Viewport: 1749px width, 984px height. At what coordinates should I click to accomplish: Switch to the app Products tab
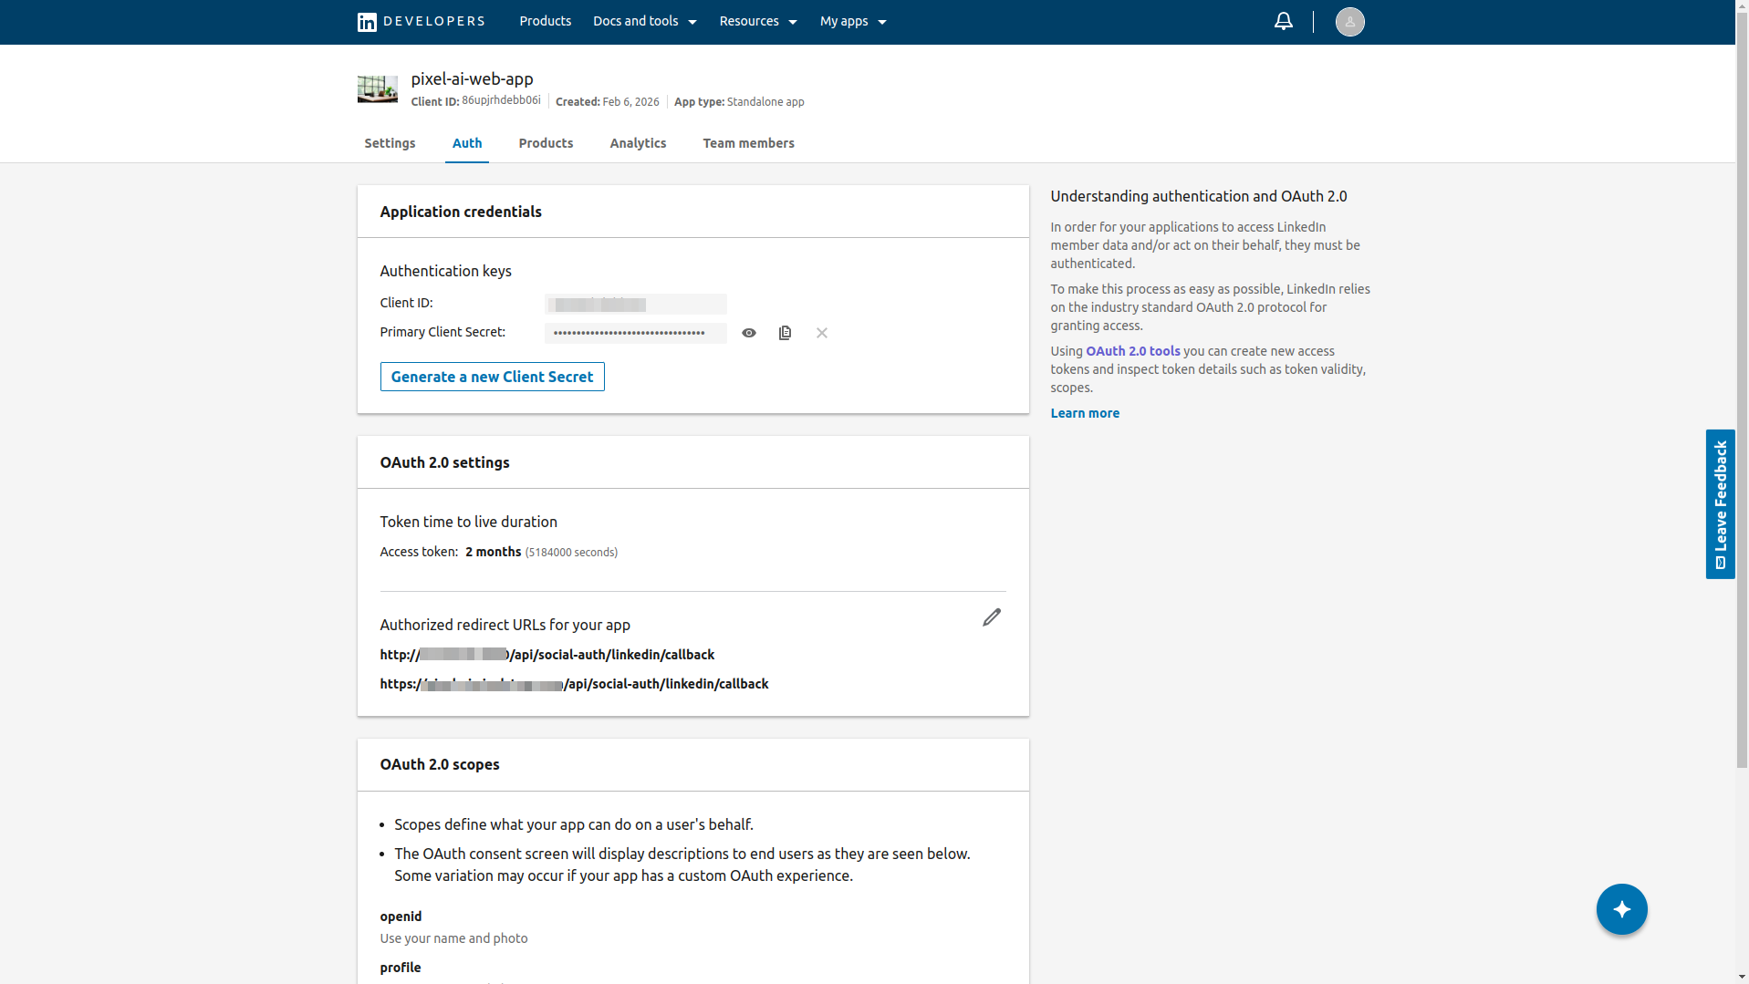point(546,143)
